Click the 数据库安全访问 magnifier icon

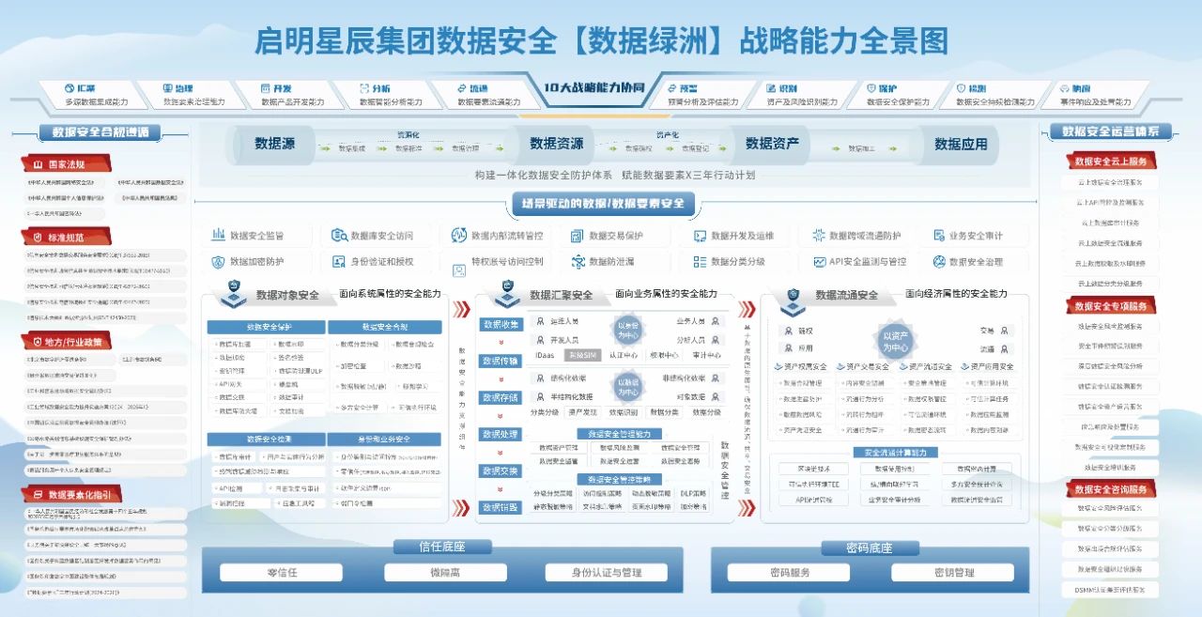tap(339, 235)
